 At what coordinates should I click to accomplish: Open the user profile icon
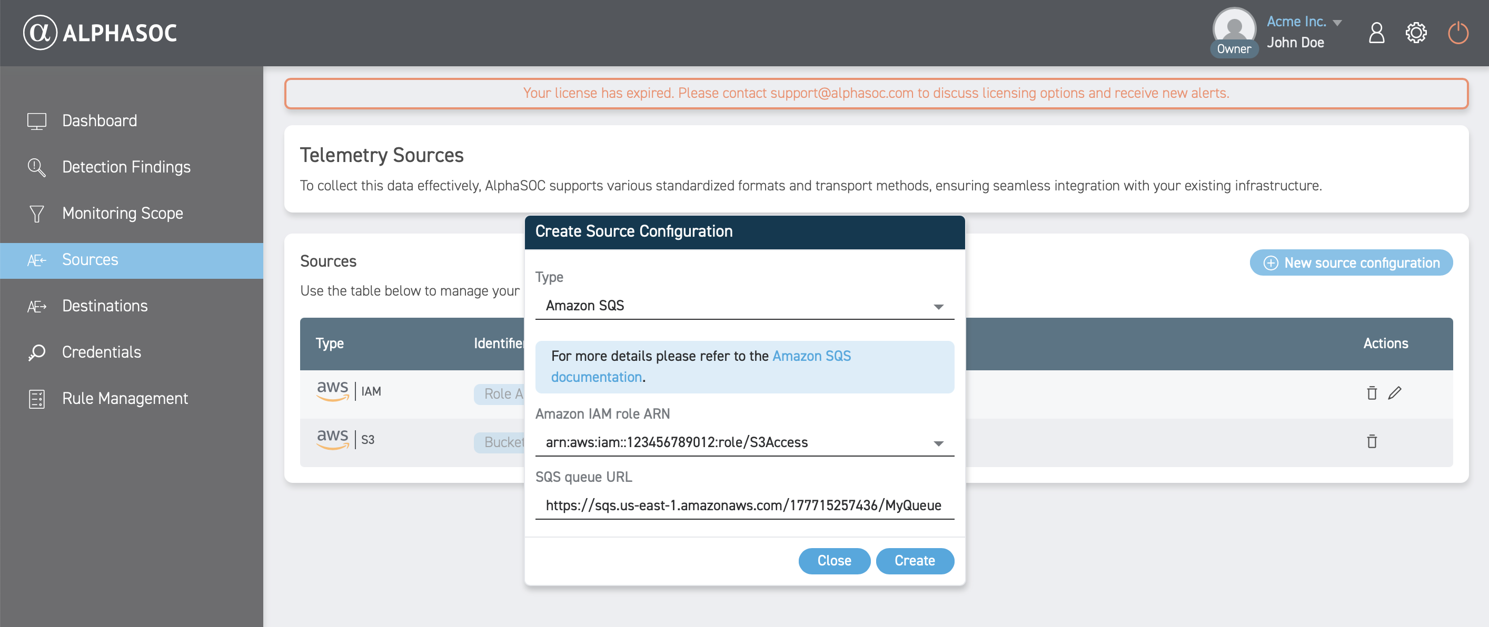[x=1376, y=33]
